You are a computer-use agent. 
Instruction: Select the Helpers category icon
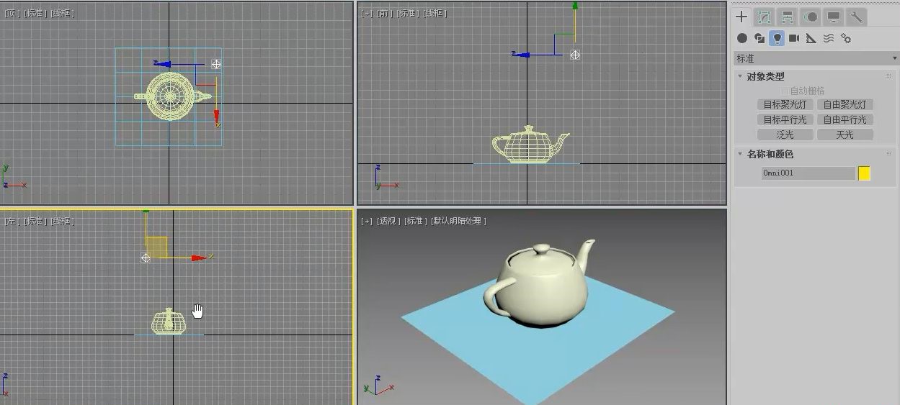pos(811,38)
